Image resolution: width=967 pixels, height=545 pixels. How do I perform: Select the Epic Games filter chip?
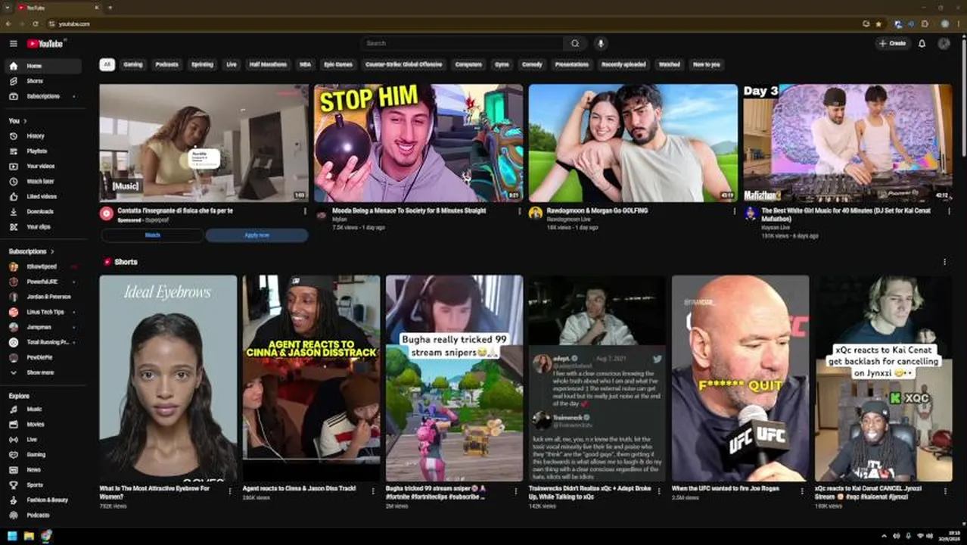(338, 65)
